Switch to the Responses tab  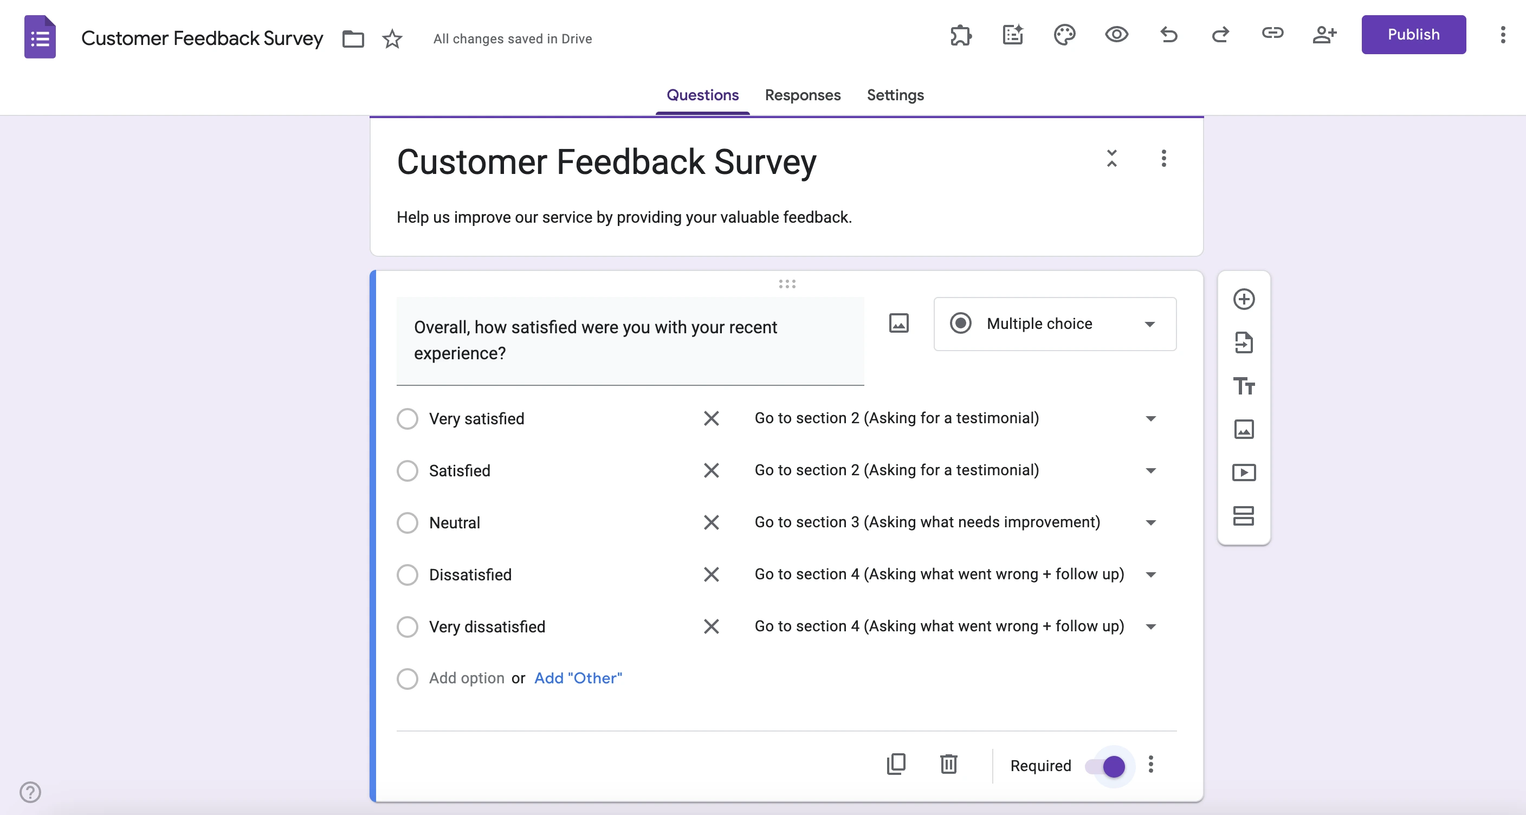[x=803, y=95]
